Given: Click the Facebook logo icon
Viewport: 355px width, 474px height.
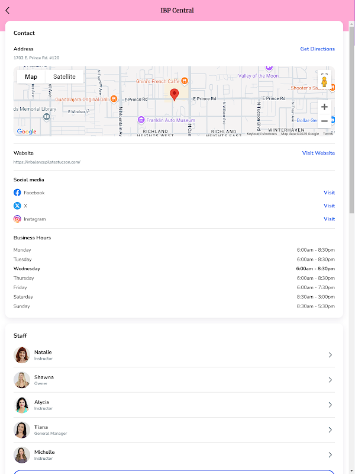Looking at the screenshot, I should pos(17,193).
